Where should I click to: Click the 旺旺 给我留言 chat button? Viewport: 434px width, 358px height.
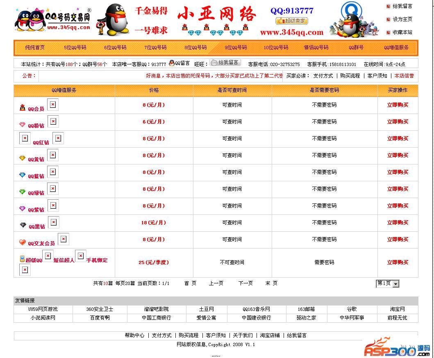pos(225,63)
